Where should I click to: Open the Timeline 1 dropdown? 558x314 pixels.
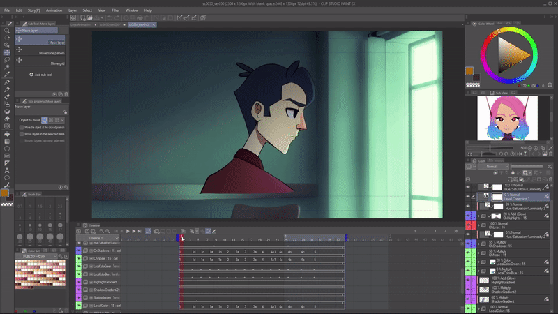(x=98, y=238)
